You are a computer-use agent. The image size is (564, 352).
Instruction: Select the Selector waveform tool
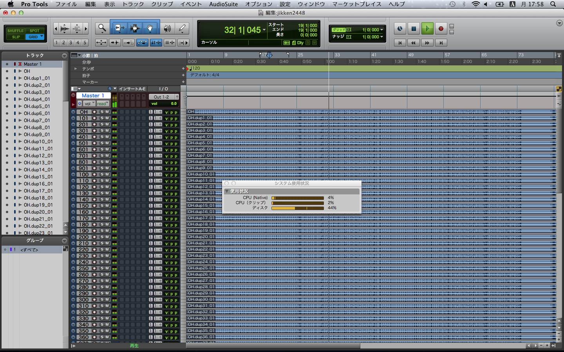click(x=135, y=28)
